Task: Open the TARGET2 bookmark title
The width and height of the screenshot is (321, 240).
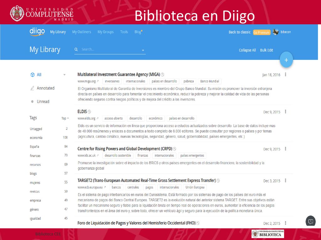Action: tap(147, 181)
